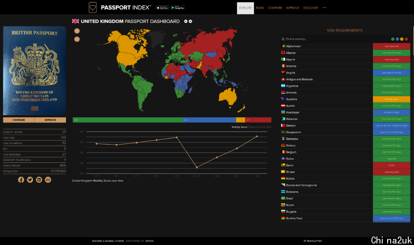Viewport: 414px width, 245px height.
Task: Click the United Kingdom flag icon
Action: coord(76,21)
